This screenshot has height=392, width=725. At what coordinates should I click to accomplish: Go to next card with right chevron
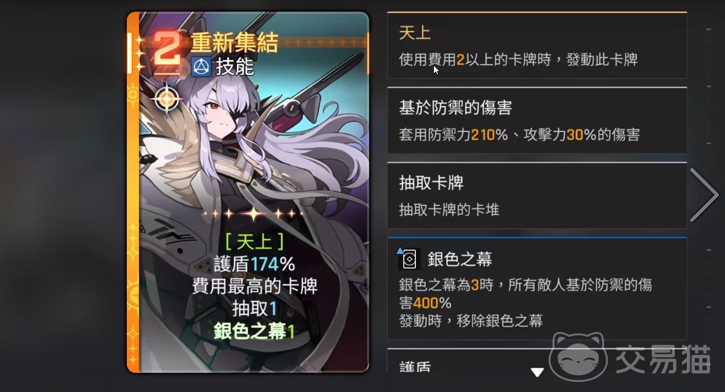tap(703, 195)
